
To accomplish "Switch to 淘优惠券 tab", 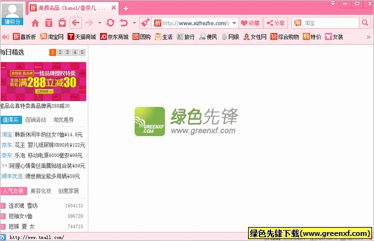I will pos(63,120).
